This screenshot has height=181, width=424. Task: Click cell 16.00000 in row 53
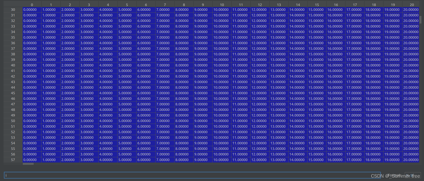336,138
